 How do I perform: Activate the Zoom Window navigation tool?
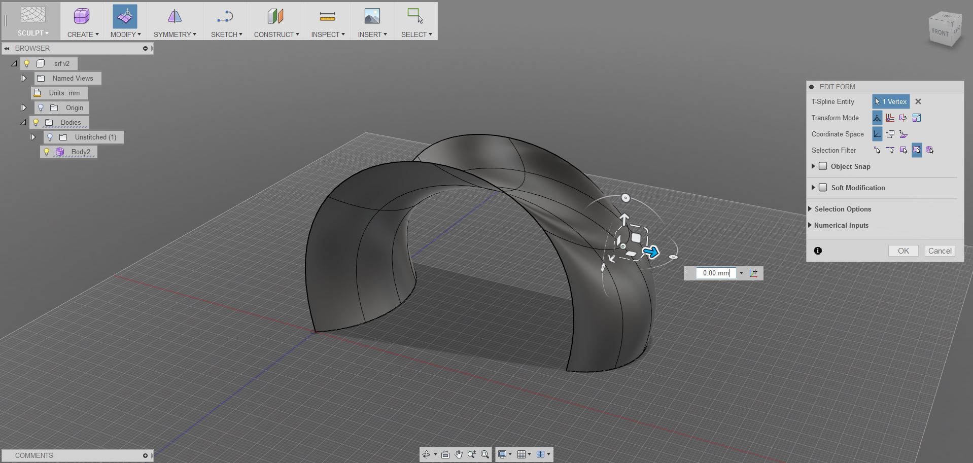(x=484, y=454)
